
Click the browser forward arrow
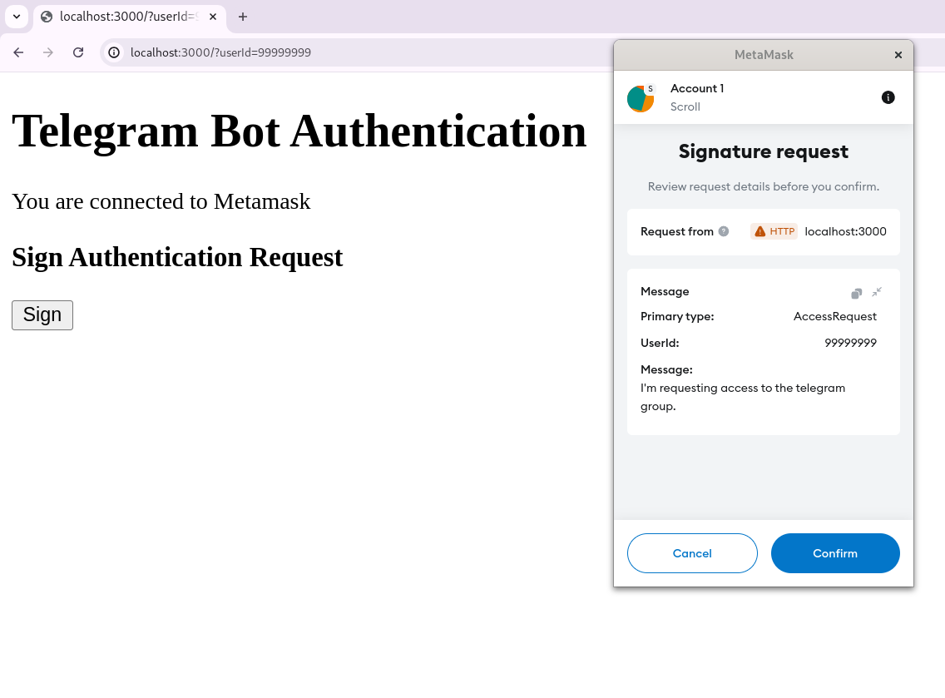[x=48, y=52]
